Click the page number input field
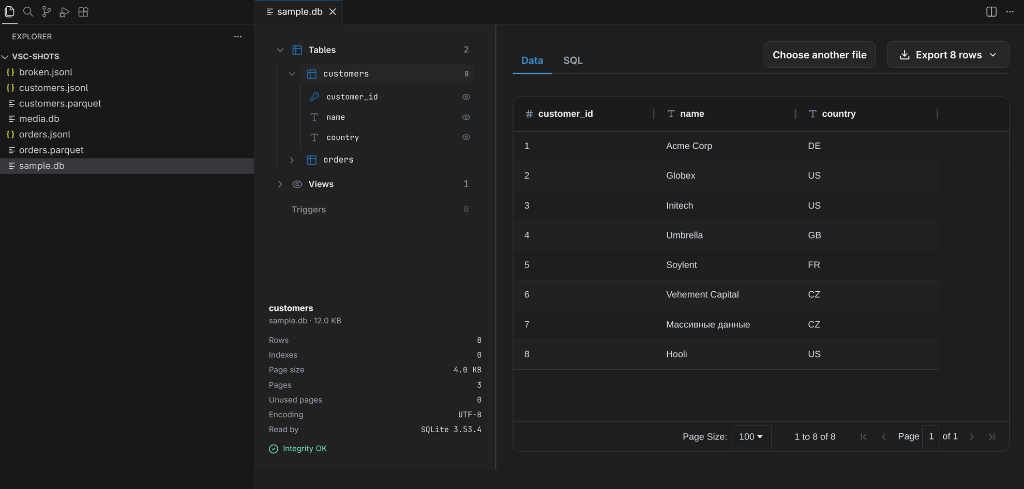Screen dimensions: 1024x489 click(931, 437)
